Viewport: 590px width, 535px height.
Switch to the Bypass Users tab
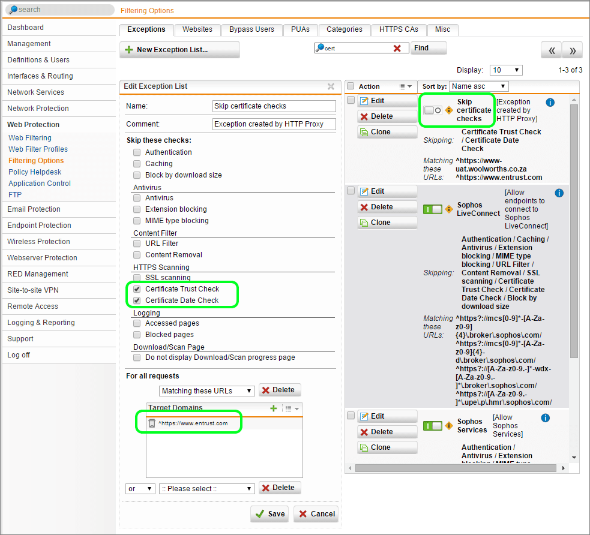point(251,30)
